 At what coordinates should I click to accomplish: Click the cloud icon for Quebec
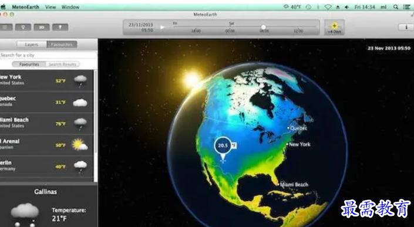click(x=80, y=103)
